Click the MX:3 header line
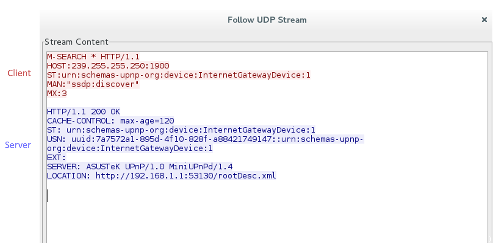This screenshot has height=247, width=498. point(57,93)
